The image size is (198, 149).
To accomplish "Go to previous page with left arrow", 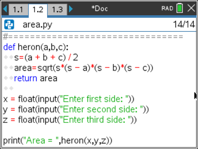I will (x=5, y=9).
